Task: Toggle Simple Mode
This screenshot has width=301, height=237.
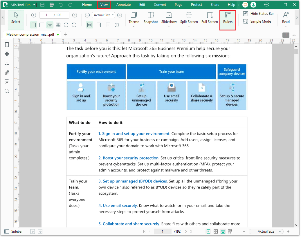Action: (257, 21)
